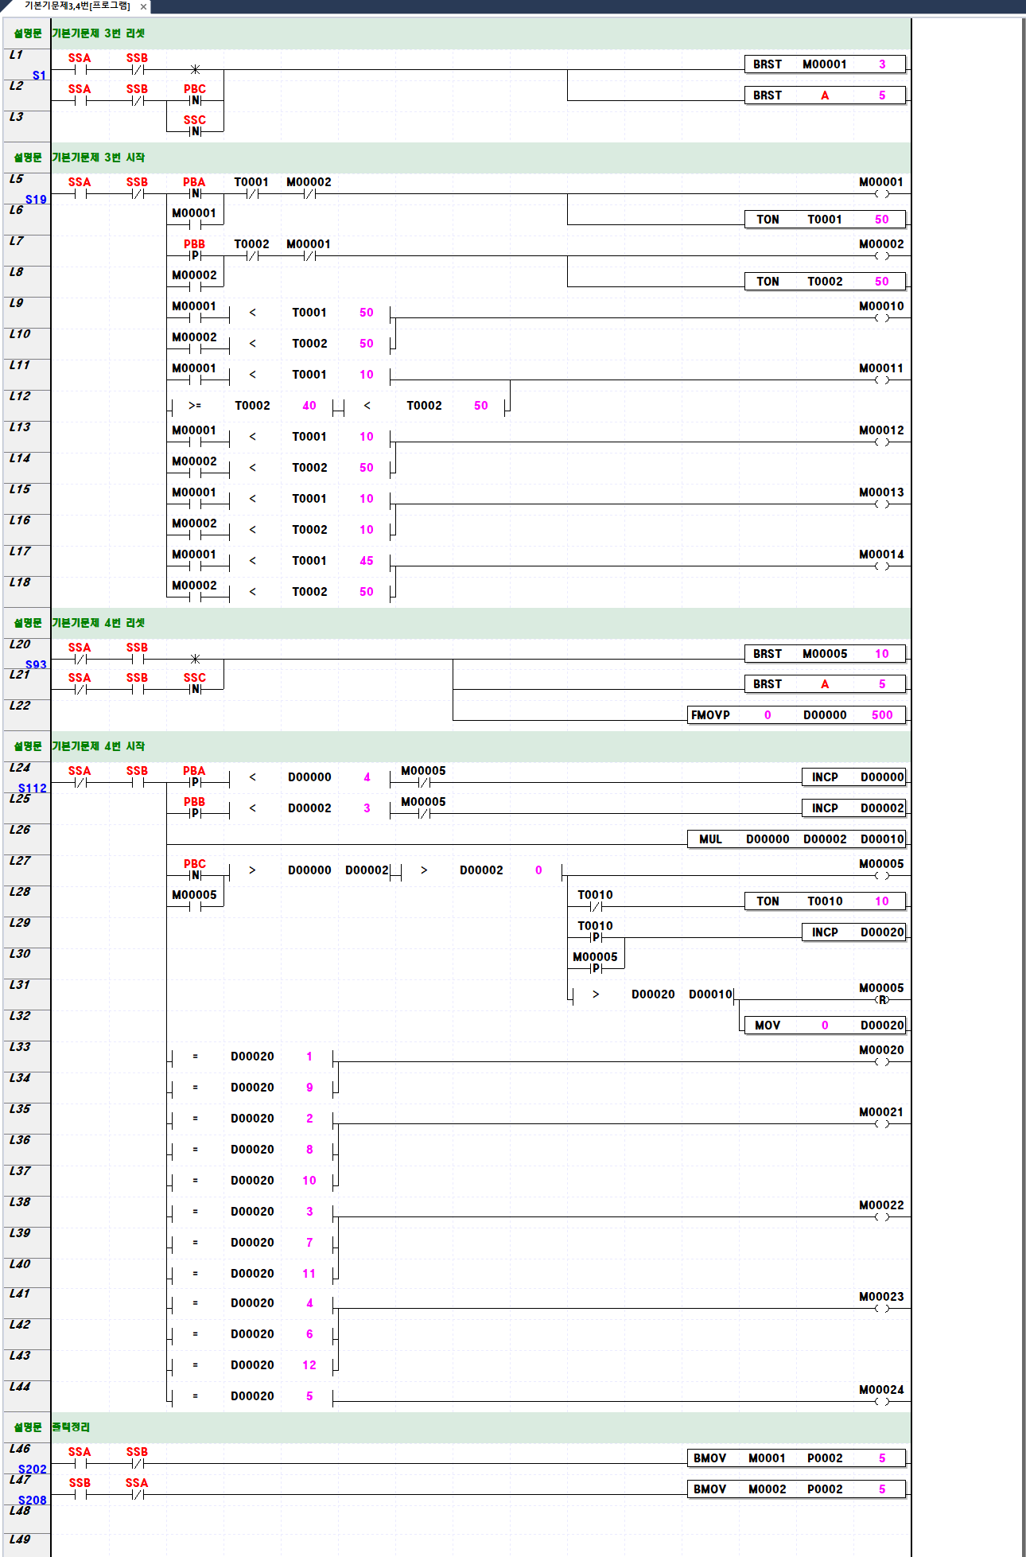The width and height of the screenshot is (1026, 1557).
Task: Click the T0010 normally-closed contact on line L28
Action: 596,906
